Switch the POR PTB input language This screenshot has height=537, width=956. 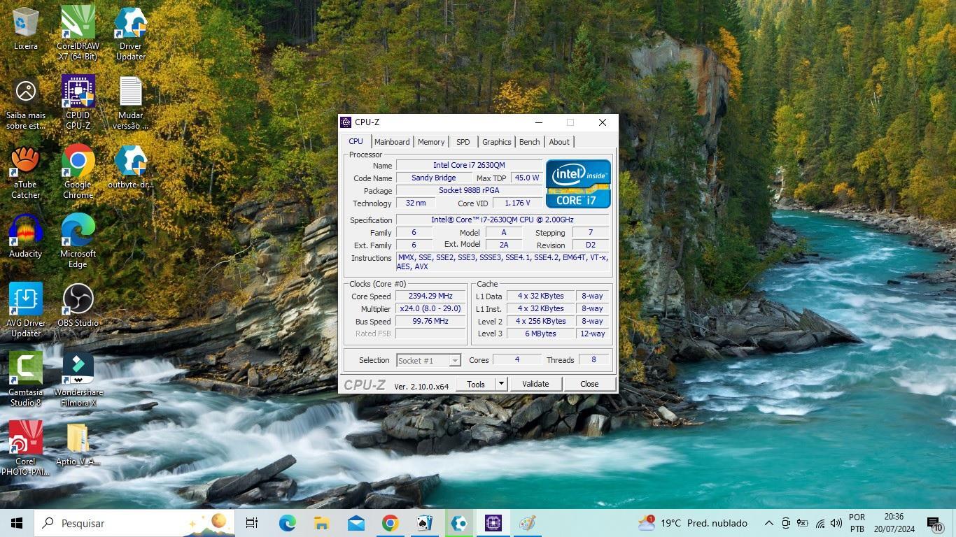point(857,523)
